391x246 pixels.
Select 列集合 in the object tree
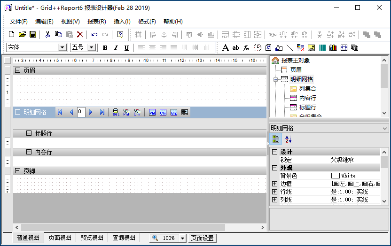[307, 89]
